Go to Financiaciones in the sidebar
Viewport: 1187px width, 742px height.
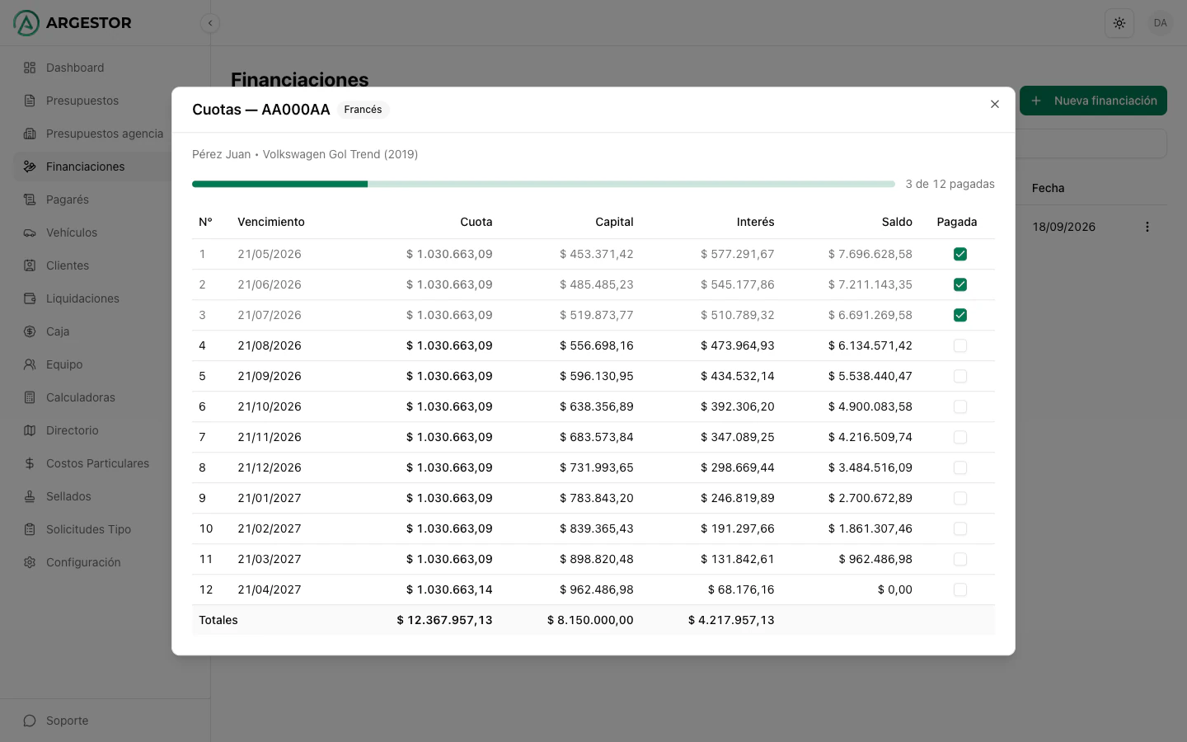[x=92, y=167]
